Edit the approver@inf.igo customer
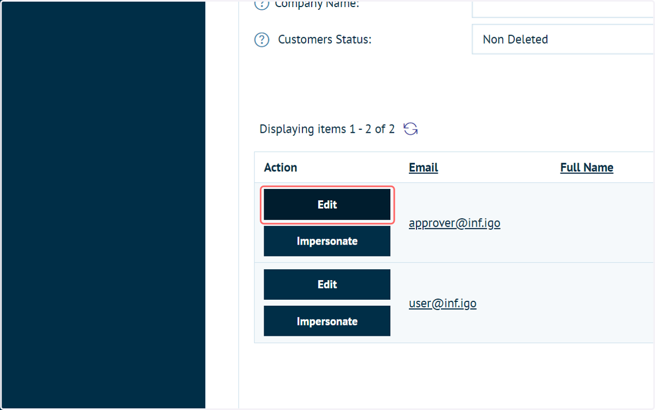 (327, 205)
